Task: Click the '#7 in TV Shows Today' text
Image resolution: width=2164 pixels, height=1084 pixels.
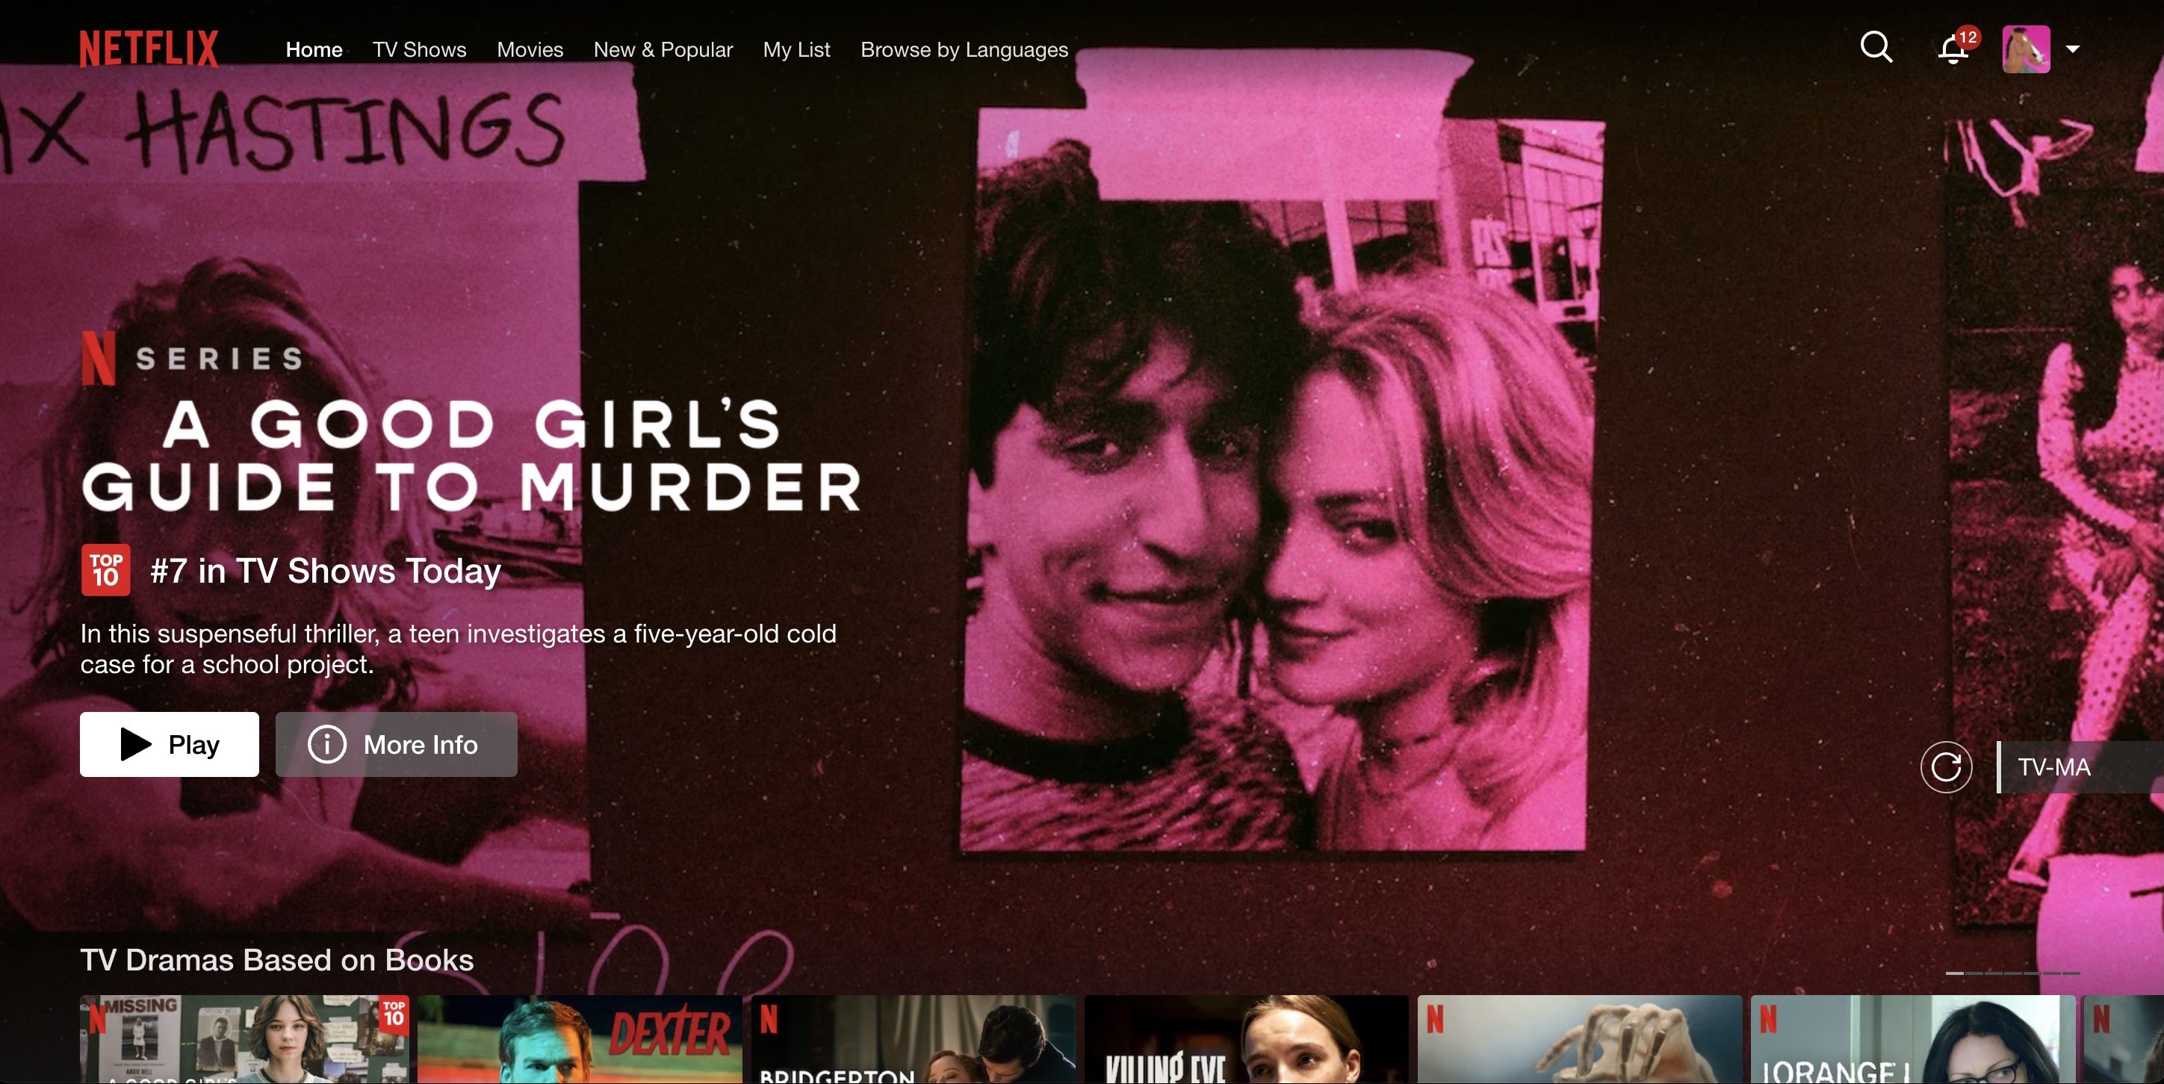Action: click(x=325, y=572)
